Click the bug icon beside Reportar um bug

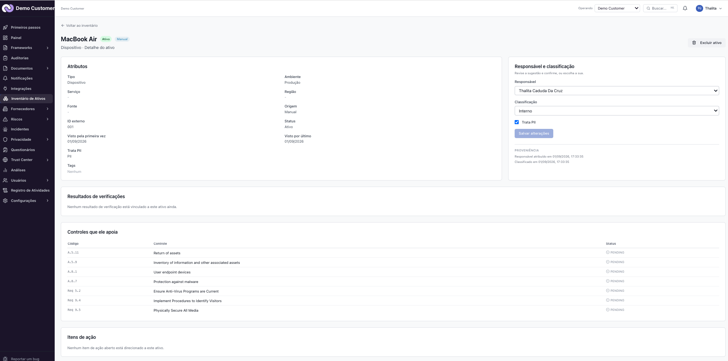point(5,359)
